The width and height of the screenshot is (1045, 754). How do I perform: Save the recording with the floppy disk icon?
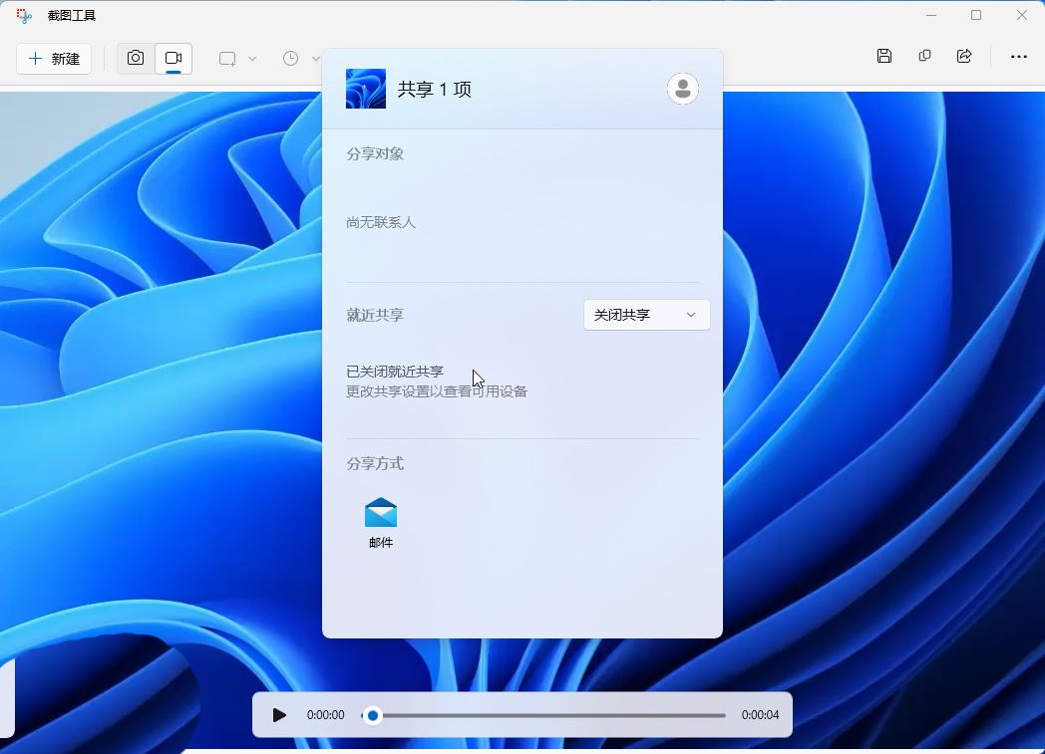coord(884,57)
